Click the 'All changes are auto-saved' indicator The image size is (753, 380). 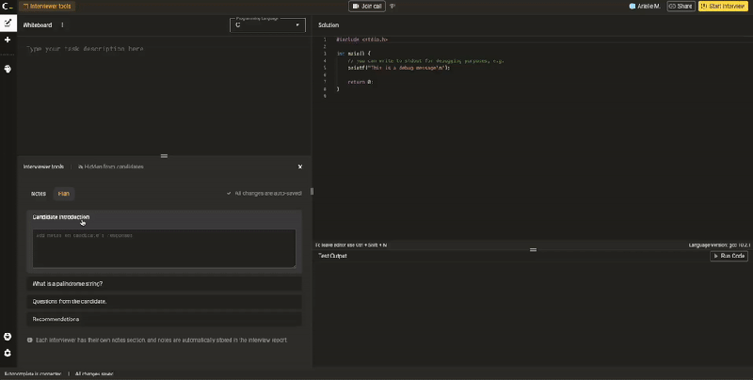(x=264, y=194)
